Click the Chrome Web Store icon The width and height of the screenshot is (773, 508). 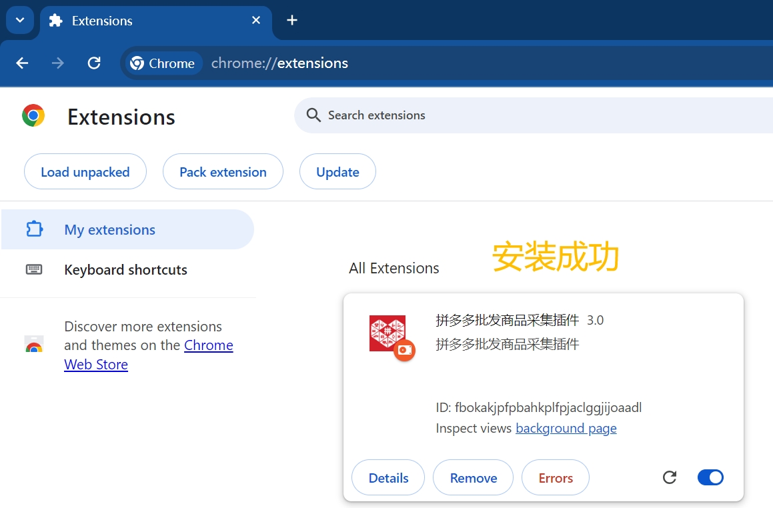coord(34,345)
